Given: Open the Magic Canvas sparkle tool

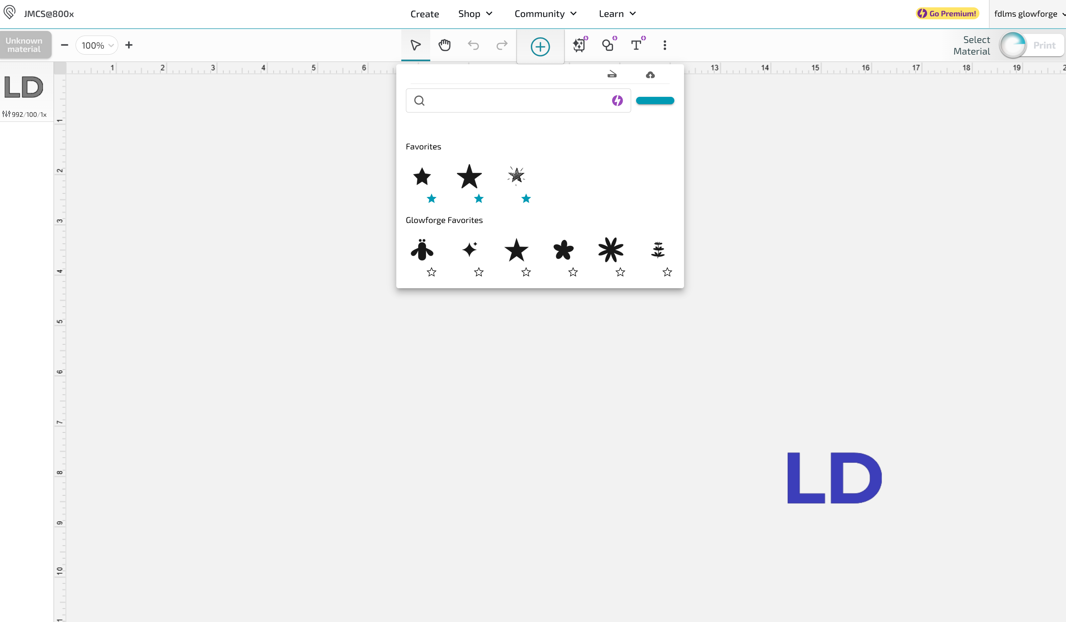Looking at the screenshot, I should pos(579,45).
